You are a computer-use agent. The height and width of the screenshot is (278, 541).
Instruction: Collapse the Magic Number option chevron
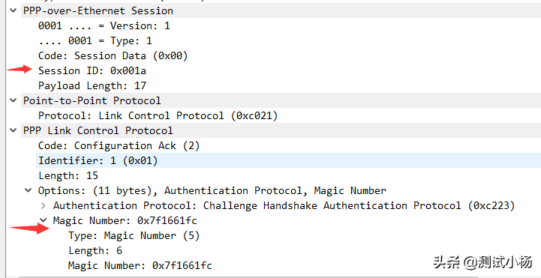coord(43,220)
